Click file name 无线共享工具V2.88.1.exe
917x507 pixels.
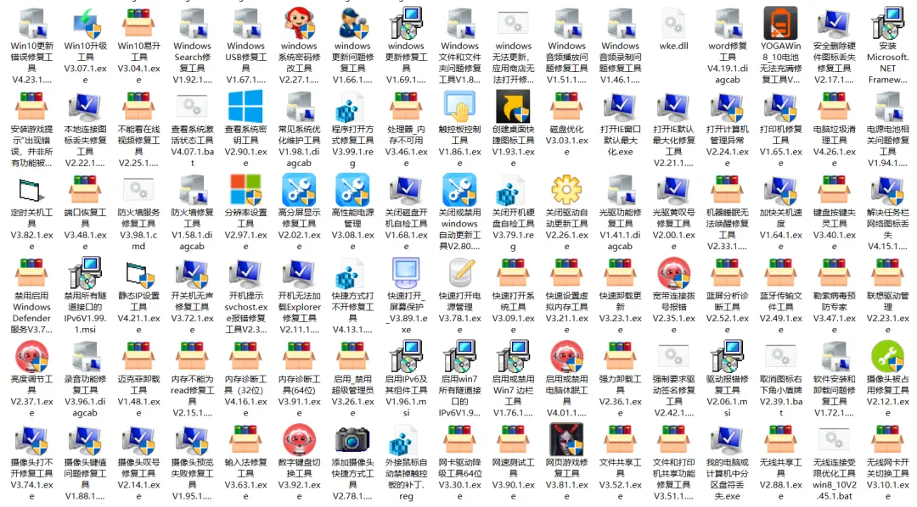click(781, 480)
